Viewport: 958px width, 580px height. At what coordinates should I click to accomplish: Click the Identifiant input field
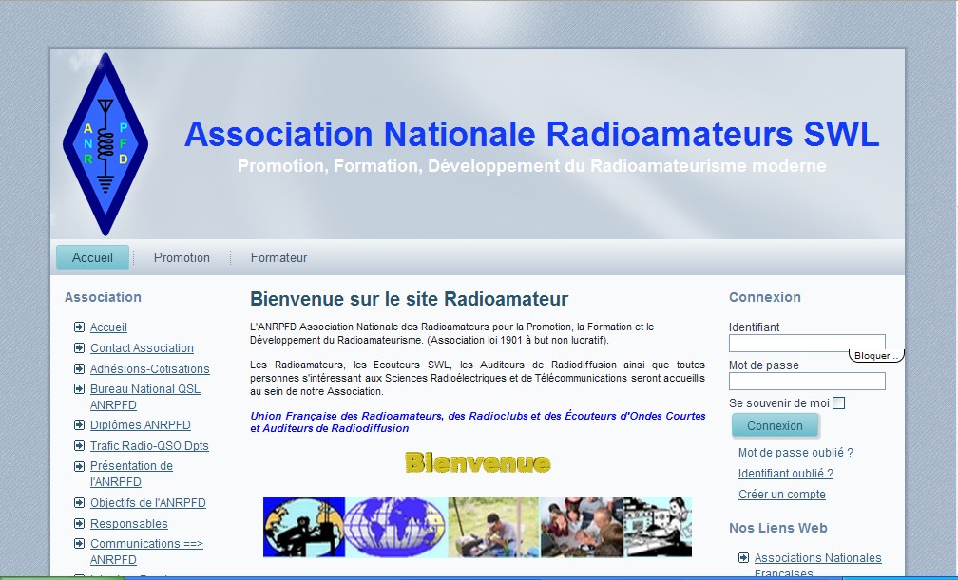[807, 343]
